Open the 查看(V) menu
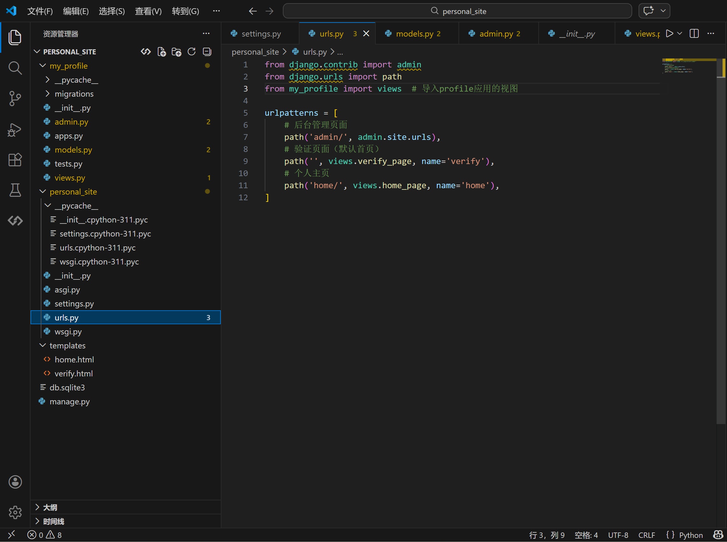The width and height of the screenshot is (727, 542). point(148,11)
